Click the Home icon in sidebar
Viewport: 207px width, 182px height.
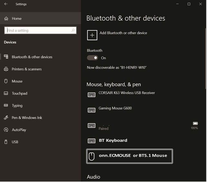point(6,19)
